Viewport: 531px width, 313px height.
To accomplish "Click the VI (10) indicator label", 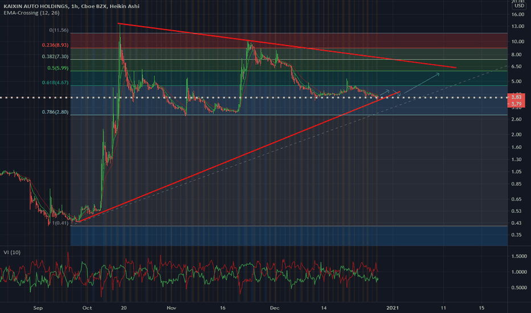I will [12, 253].
